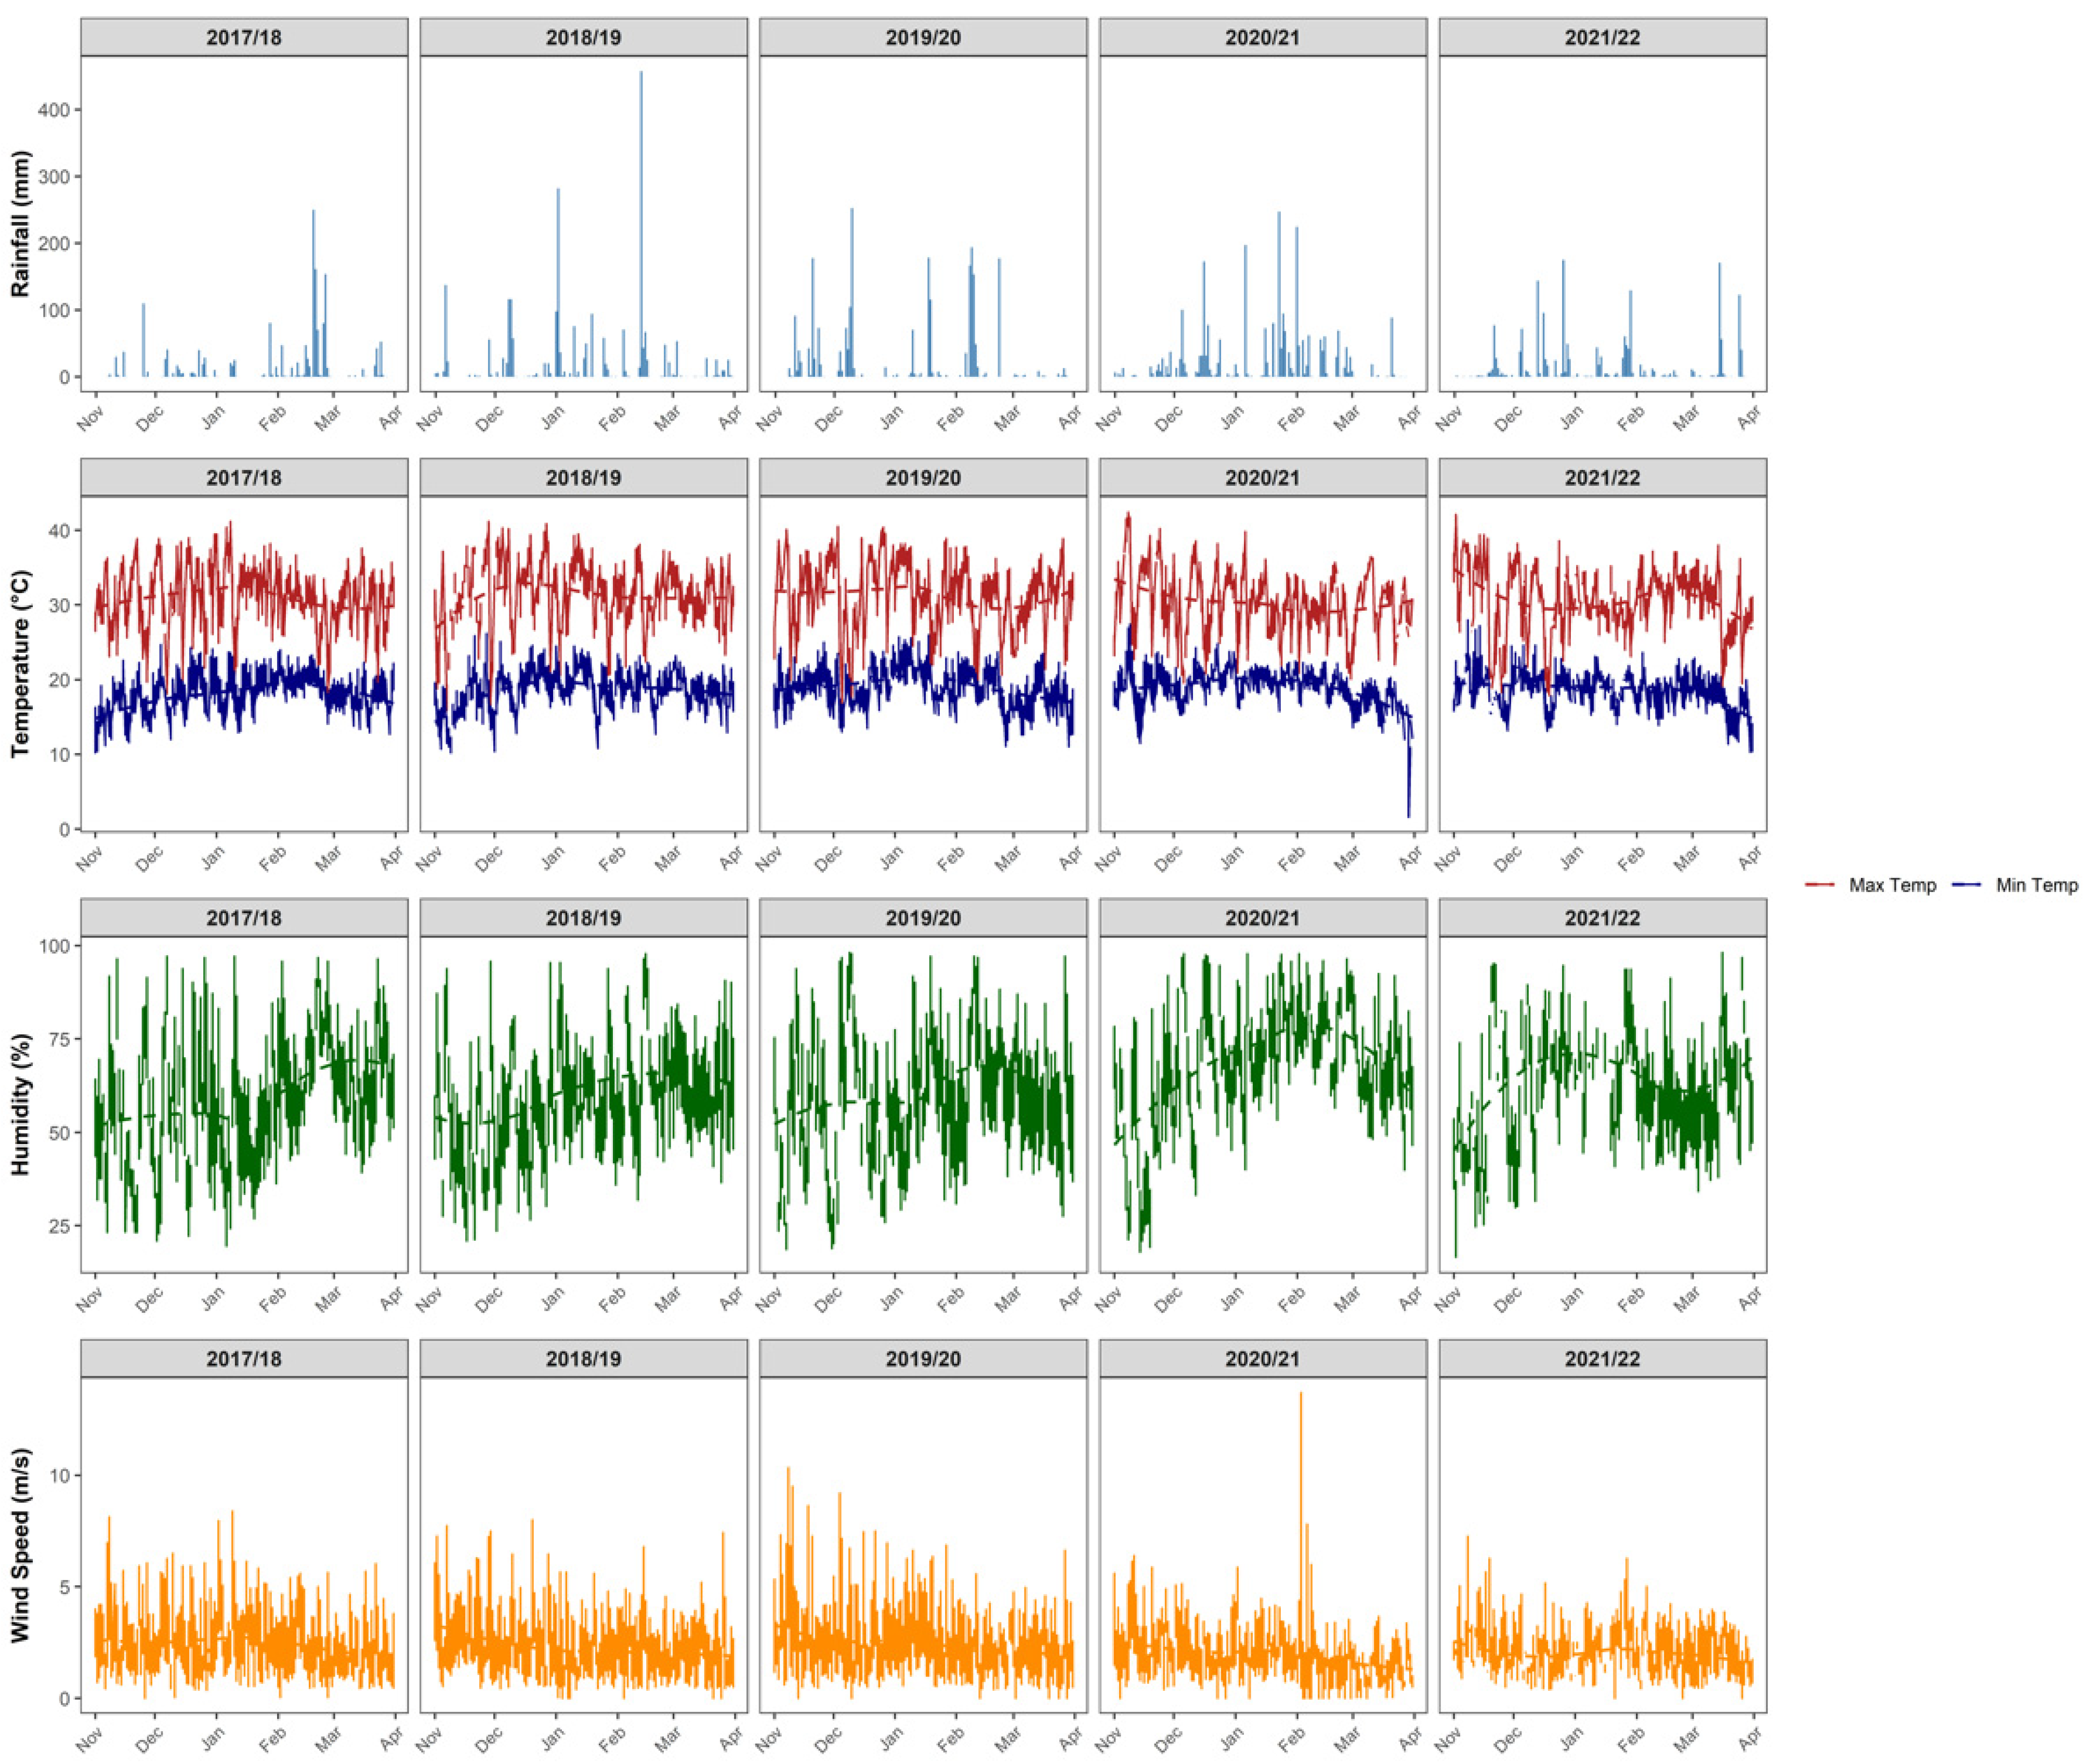Viewport: 2085px width, 1764px height.
Task: Click the Temperature (°C) axis label
Action: [x=21, y=664]
